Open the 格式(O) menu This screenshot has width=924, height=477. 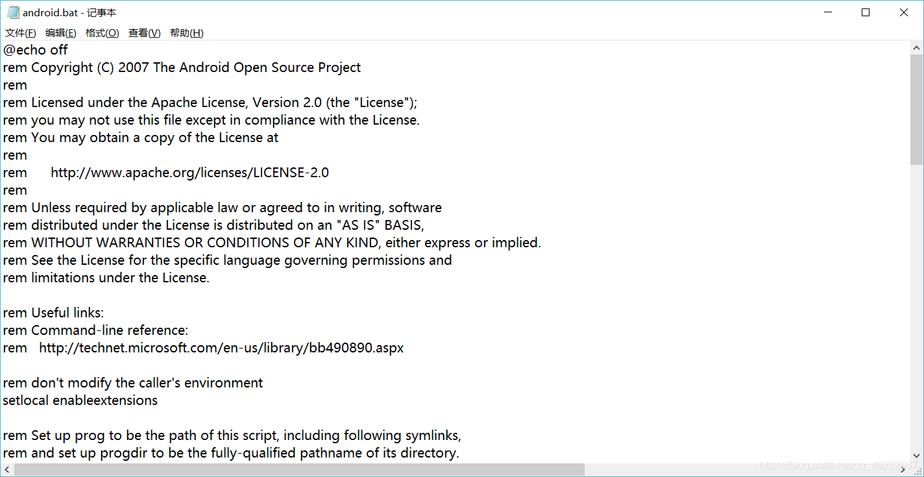click(x=103, y=33)
